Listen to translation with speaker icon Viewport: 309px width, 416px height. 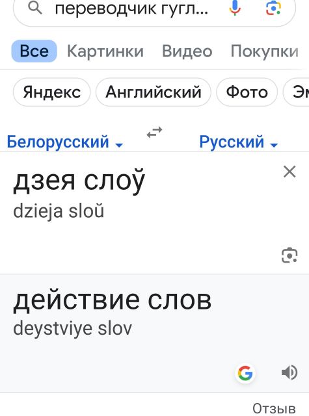click(x=289, y=372)
